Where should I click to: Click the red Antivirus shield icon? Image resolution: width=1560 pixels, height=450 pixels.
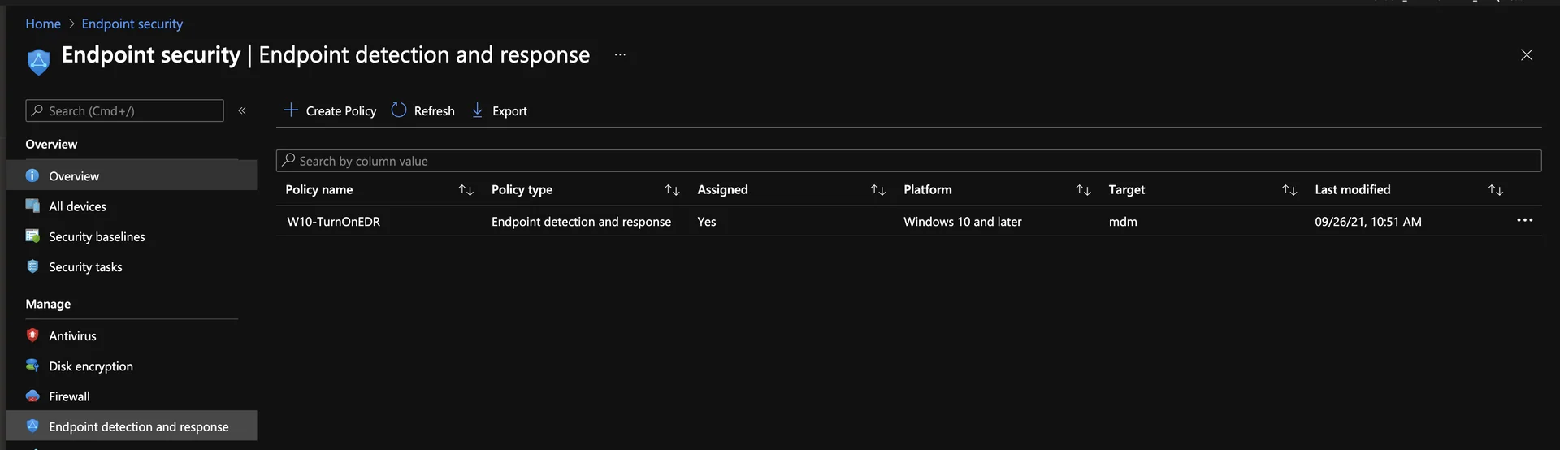(x=32, y=335)
